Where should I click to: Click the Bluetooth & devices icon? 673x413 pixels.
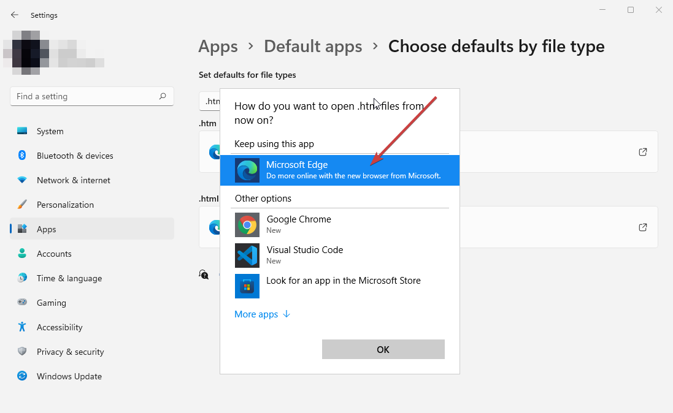pyautogui.click(x=22, y=156)
